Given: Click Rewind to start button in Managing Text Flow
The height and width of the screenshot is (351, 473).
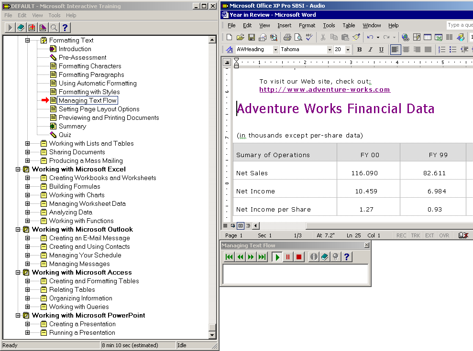Looking at the screenshot, I should (229, 257).
